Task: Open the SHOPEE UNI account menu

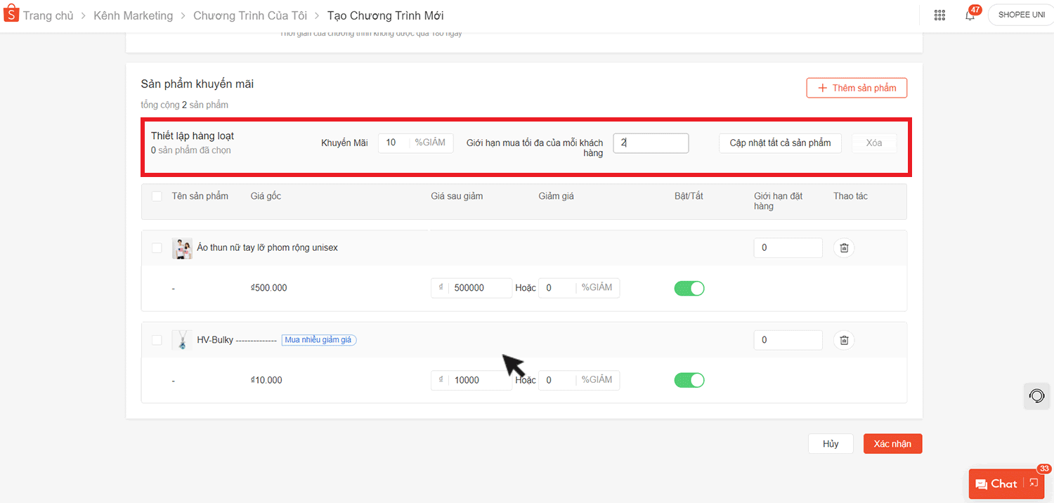Action: [x=1021, y=15]
